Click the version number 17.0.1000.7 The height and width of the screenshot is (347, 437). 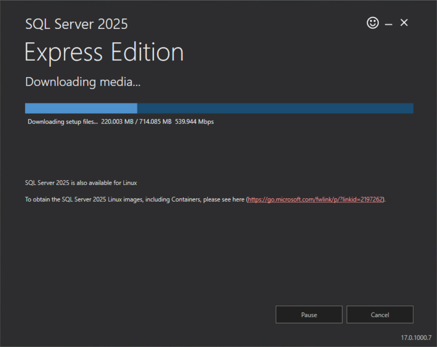tap(416, 338)
